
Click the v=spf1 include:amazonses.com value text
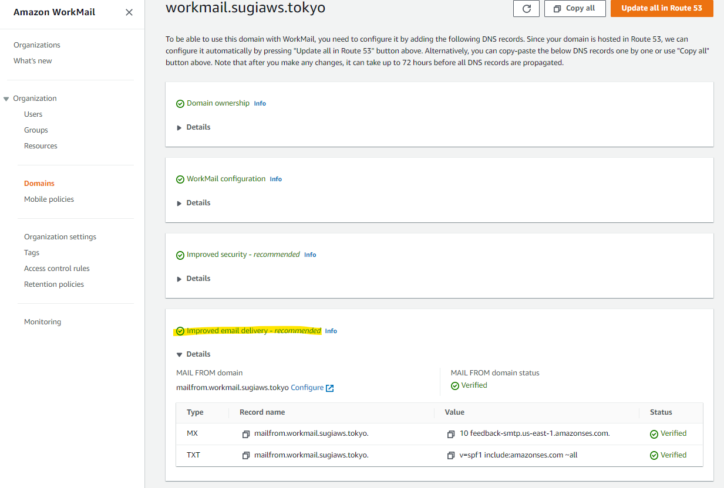point(518,455)
